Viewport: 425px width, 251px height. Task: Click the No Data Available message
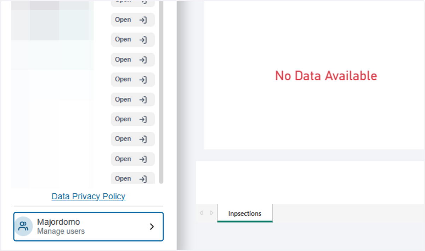[x=326, y=76]
